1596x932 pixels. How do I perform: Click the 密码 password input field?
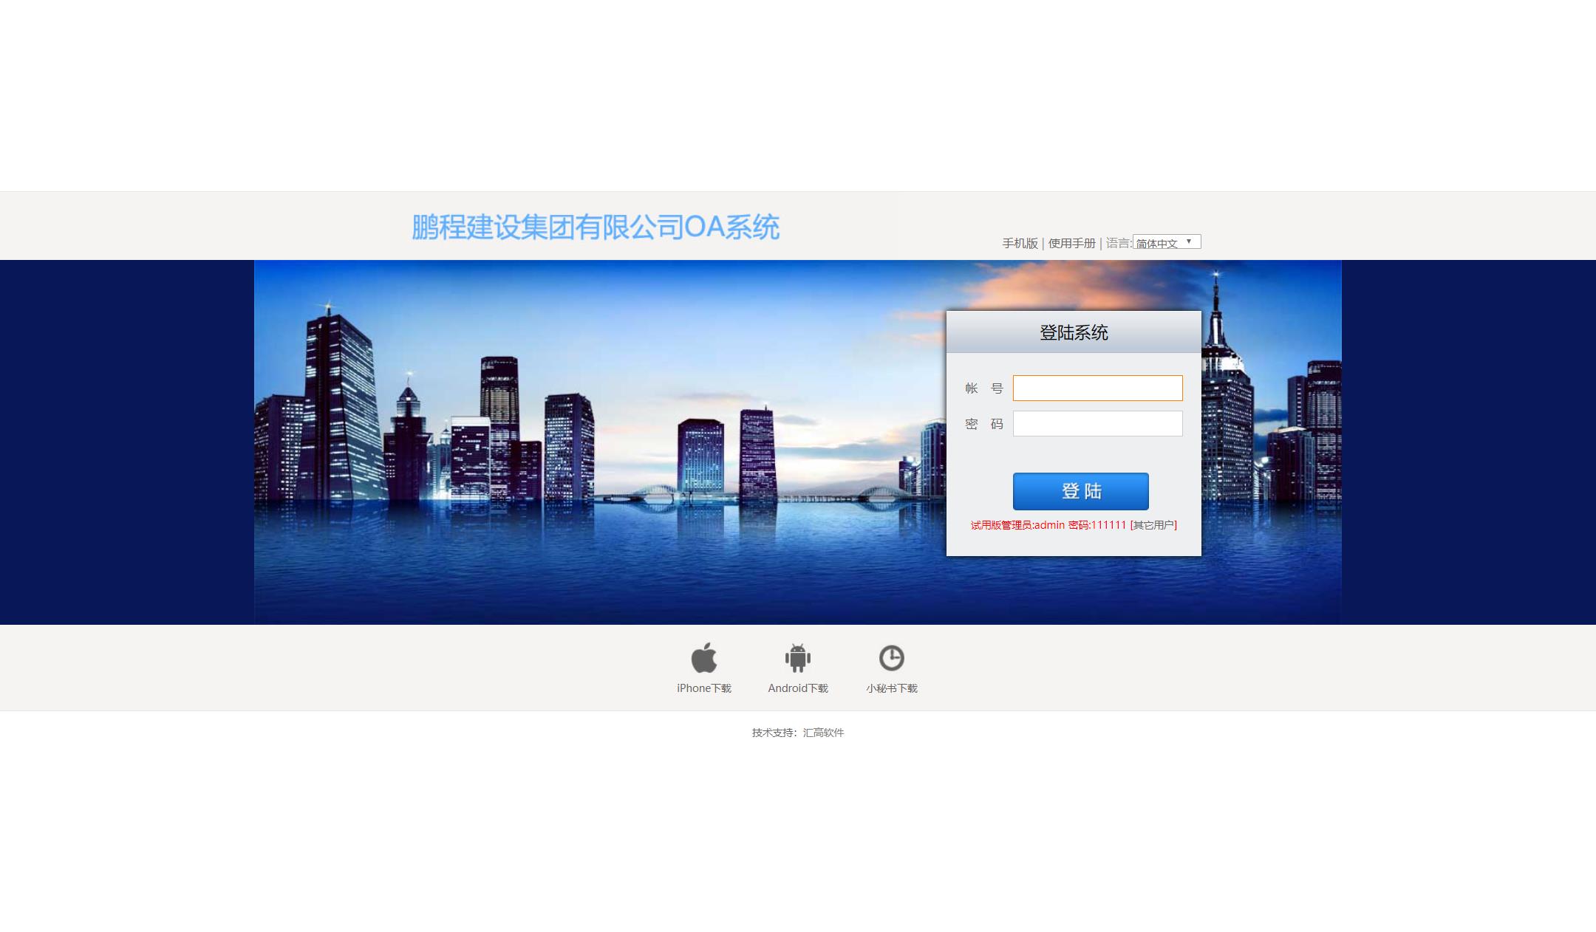pos(1097,422)
